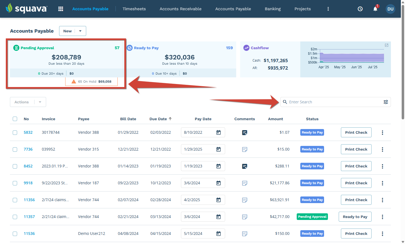Open the grey Accounts Payable nav item
The image size is (405, 244).
click(233, 9)
